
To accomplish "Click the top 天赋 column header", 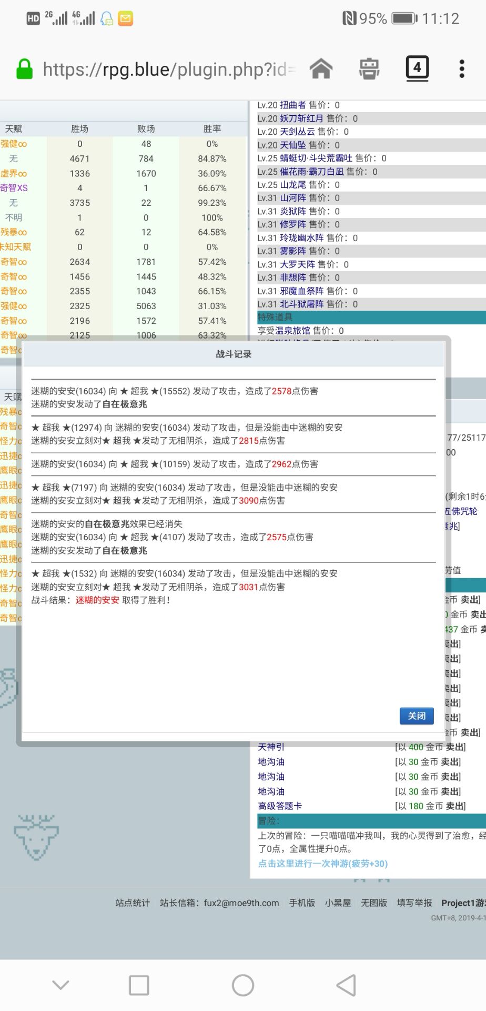I will pos(14,129).
